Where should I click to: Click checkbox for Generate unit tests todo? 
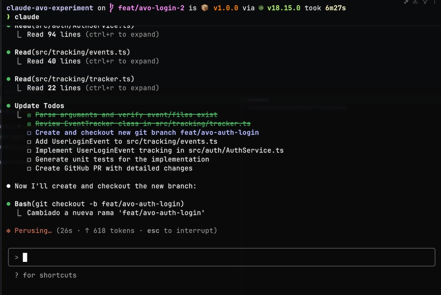tap(29, 160)
